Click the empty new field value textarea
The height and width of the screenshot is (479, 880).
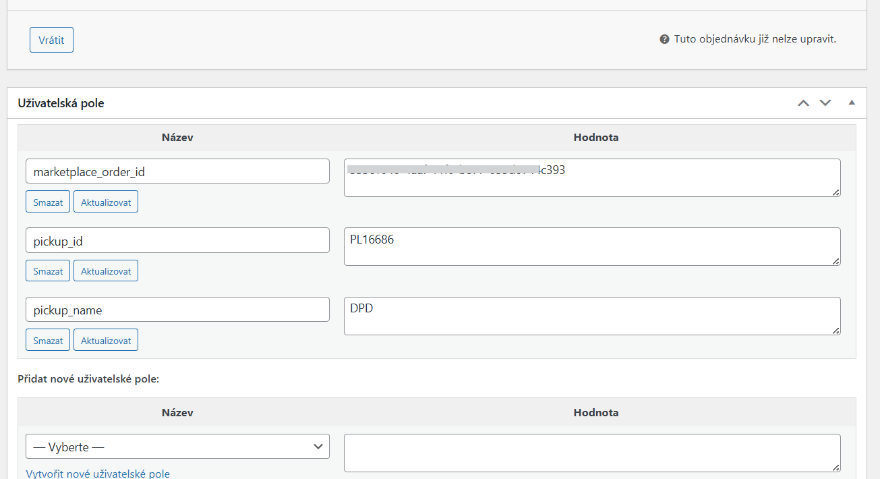[591, 453]
